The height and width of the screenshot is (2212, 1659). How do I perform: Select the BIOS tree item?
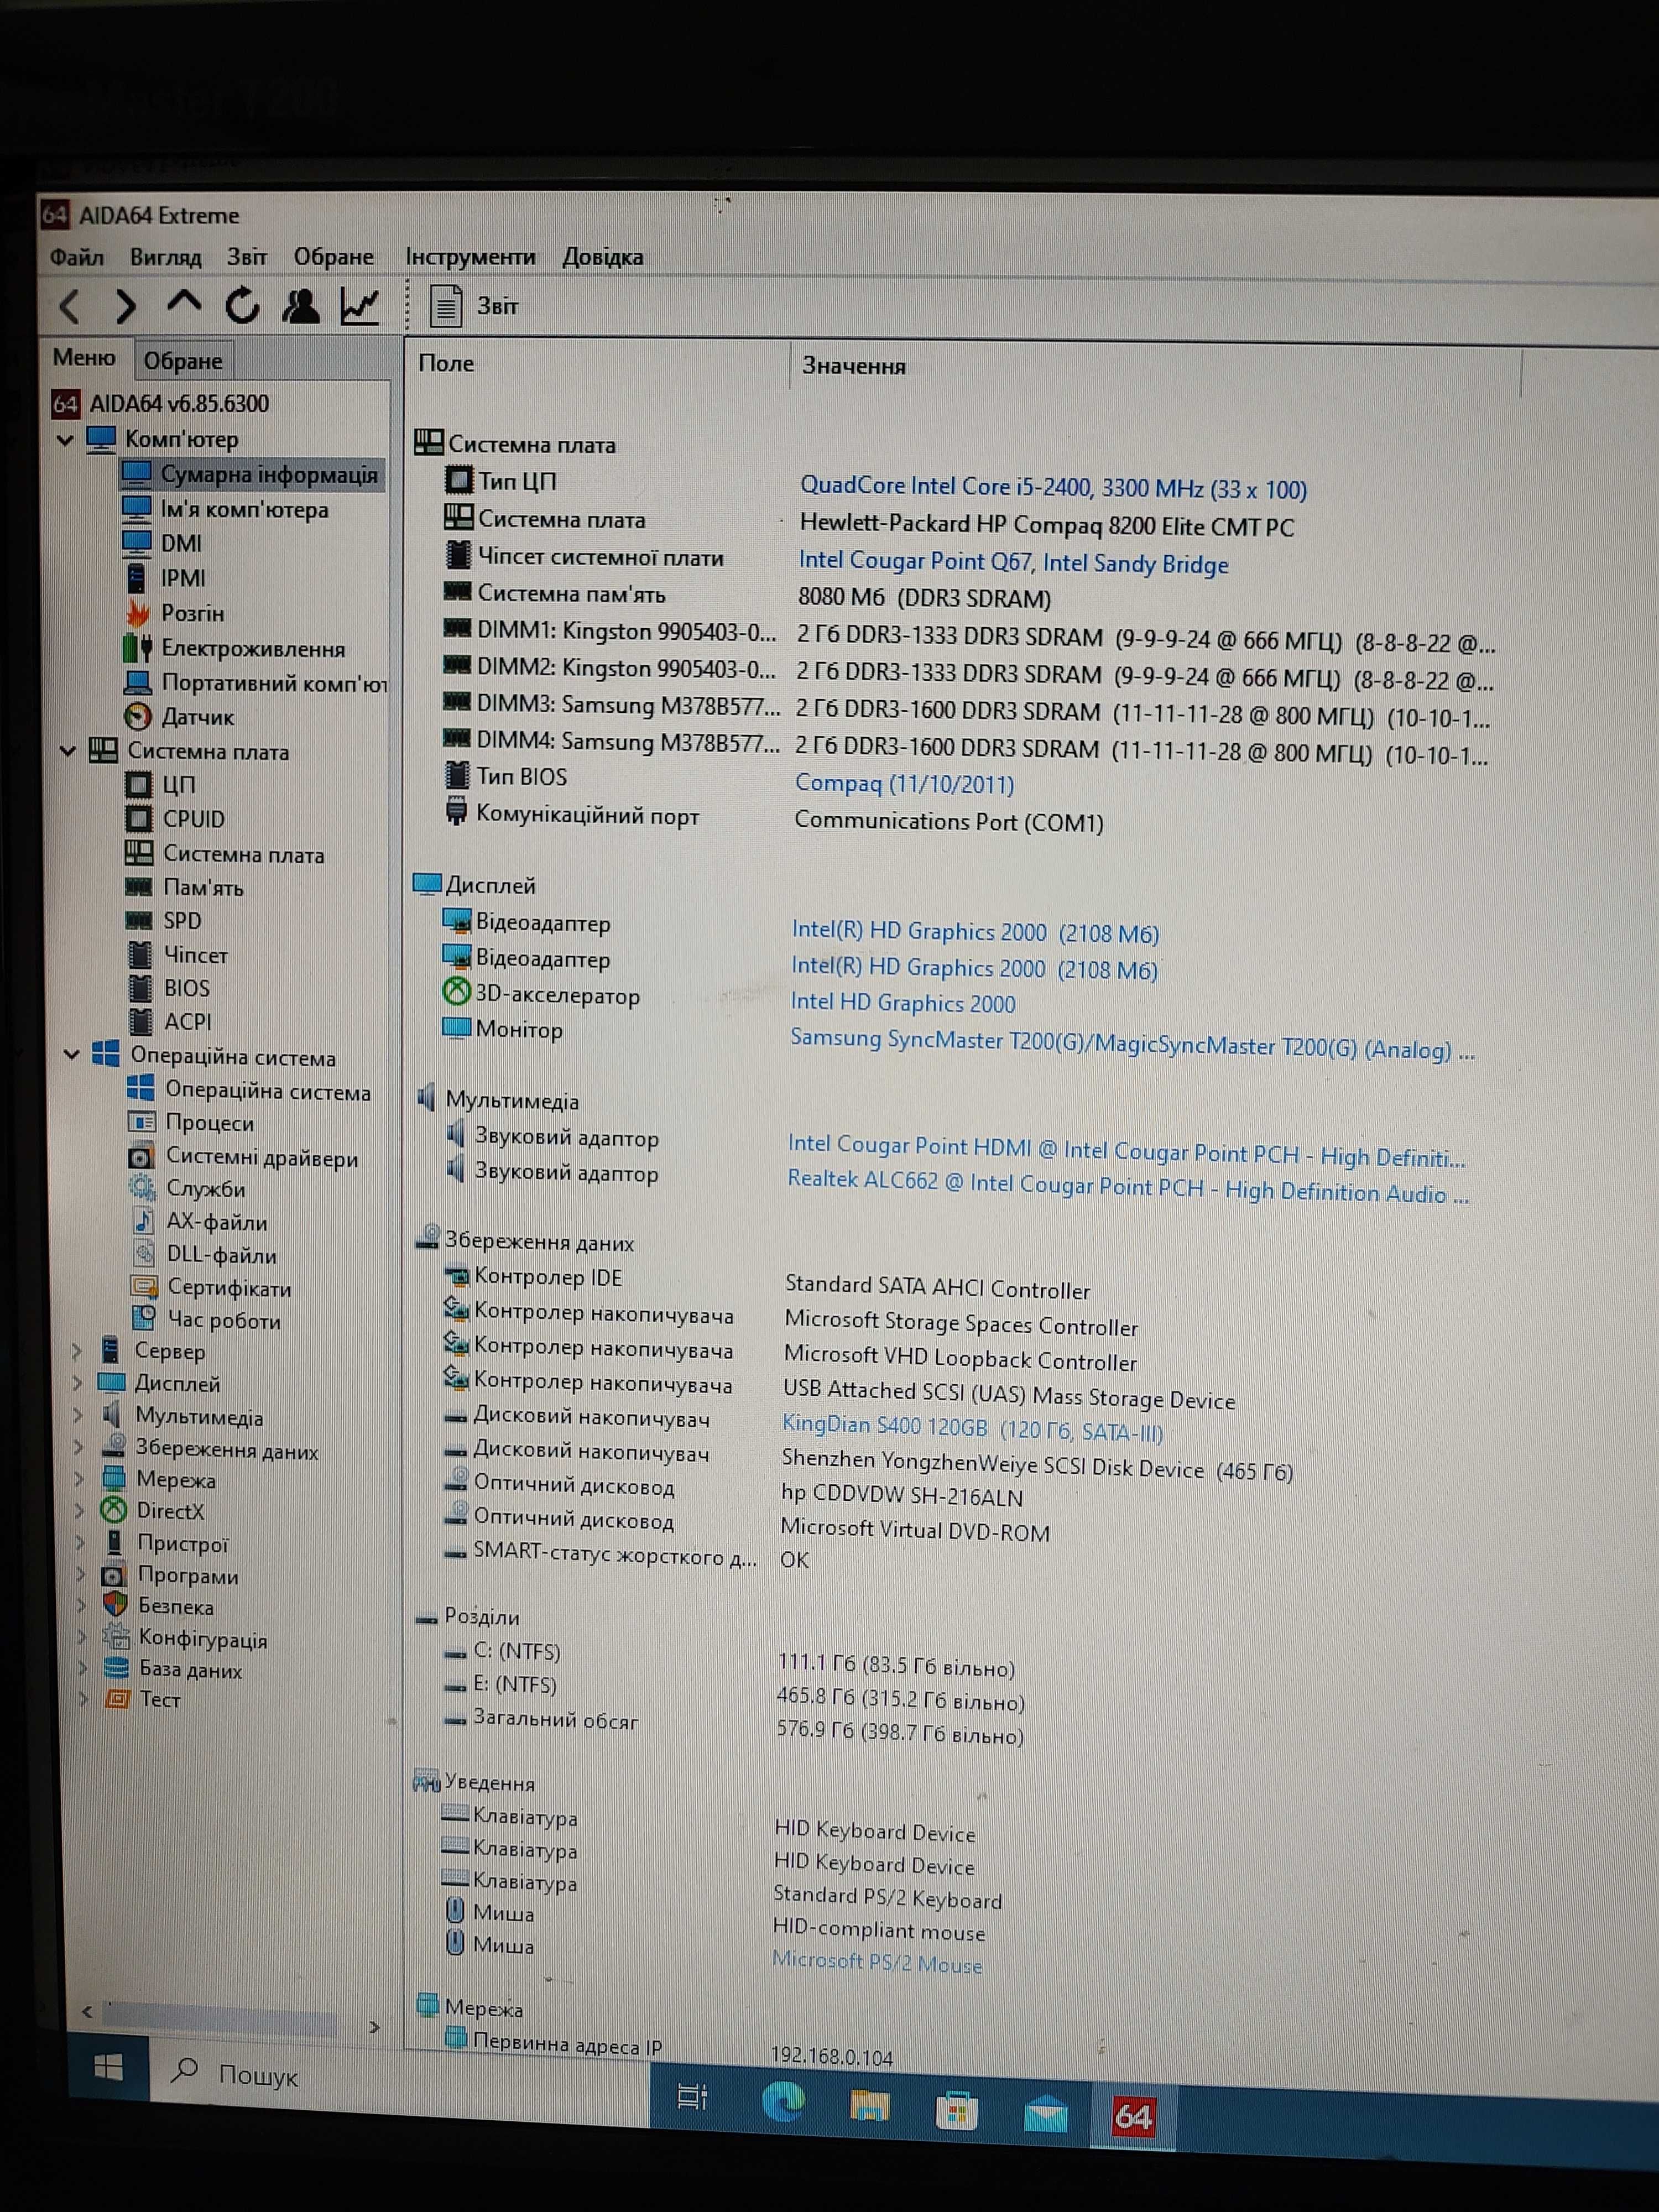pos(169,988)
